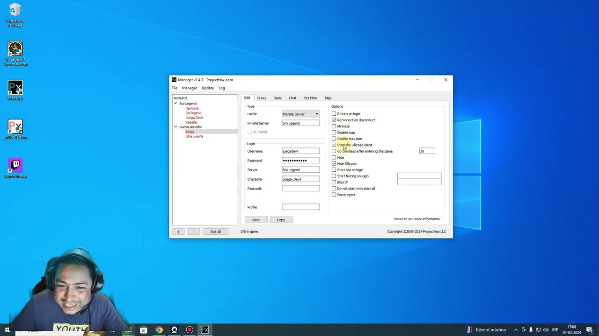Switch to the Proxy tab
Image resolution: width=599 pixels, height=336 pixels.
pos(262,98)
